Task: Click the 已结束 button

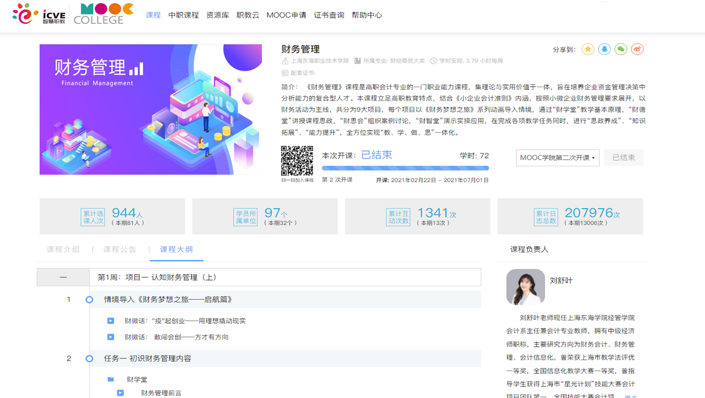Action: (623, 158)
